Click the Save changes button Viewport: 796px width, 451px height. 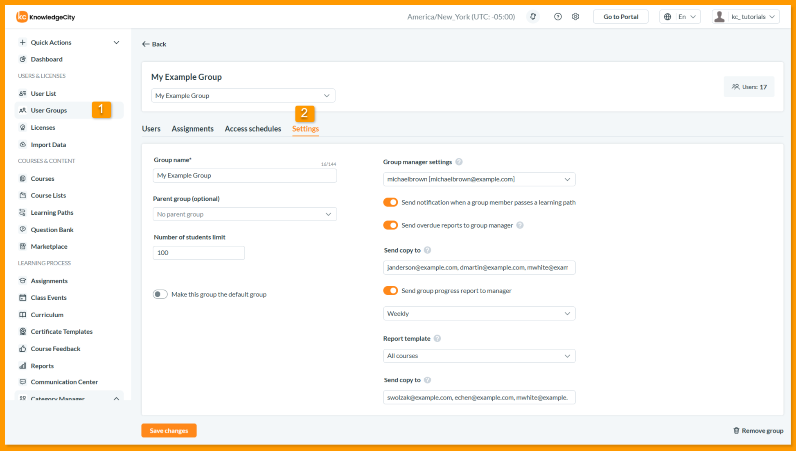(169, 431)
